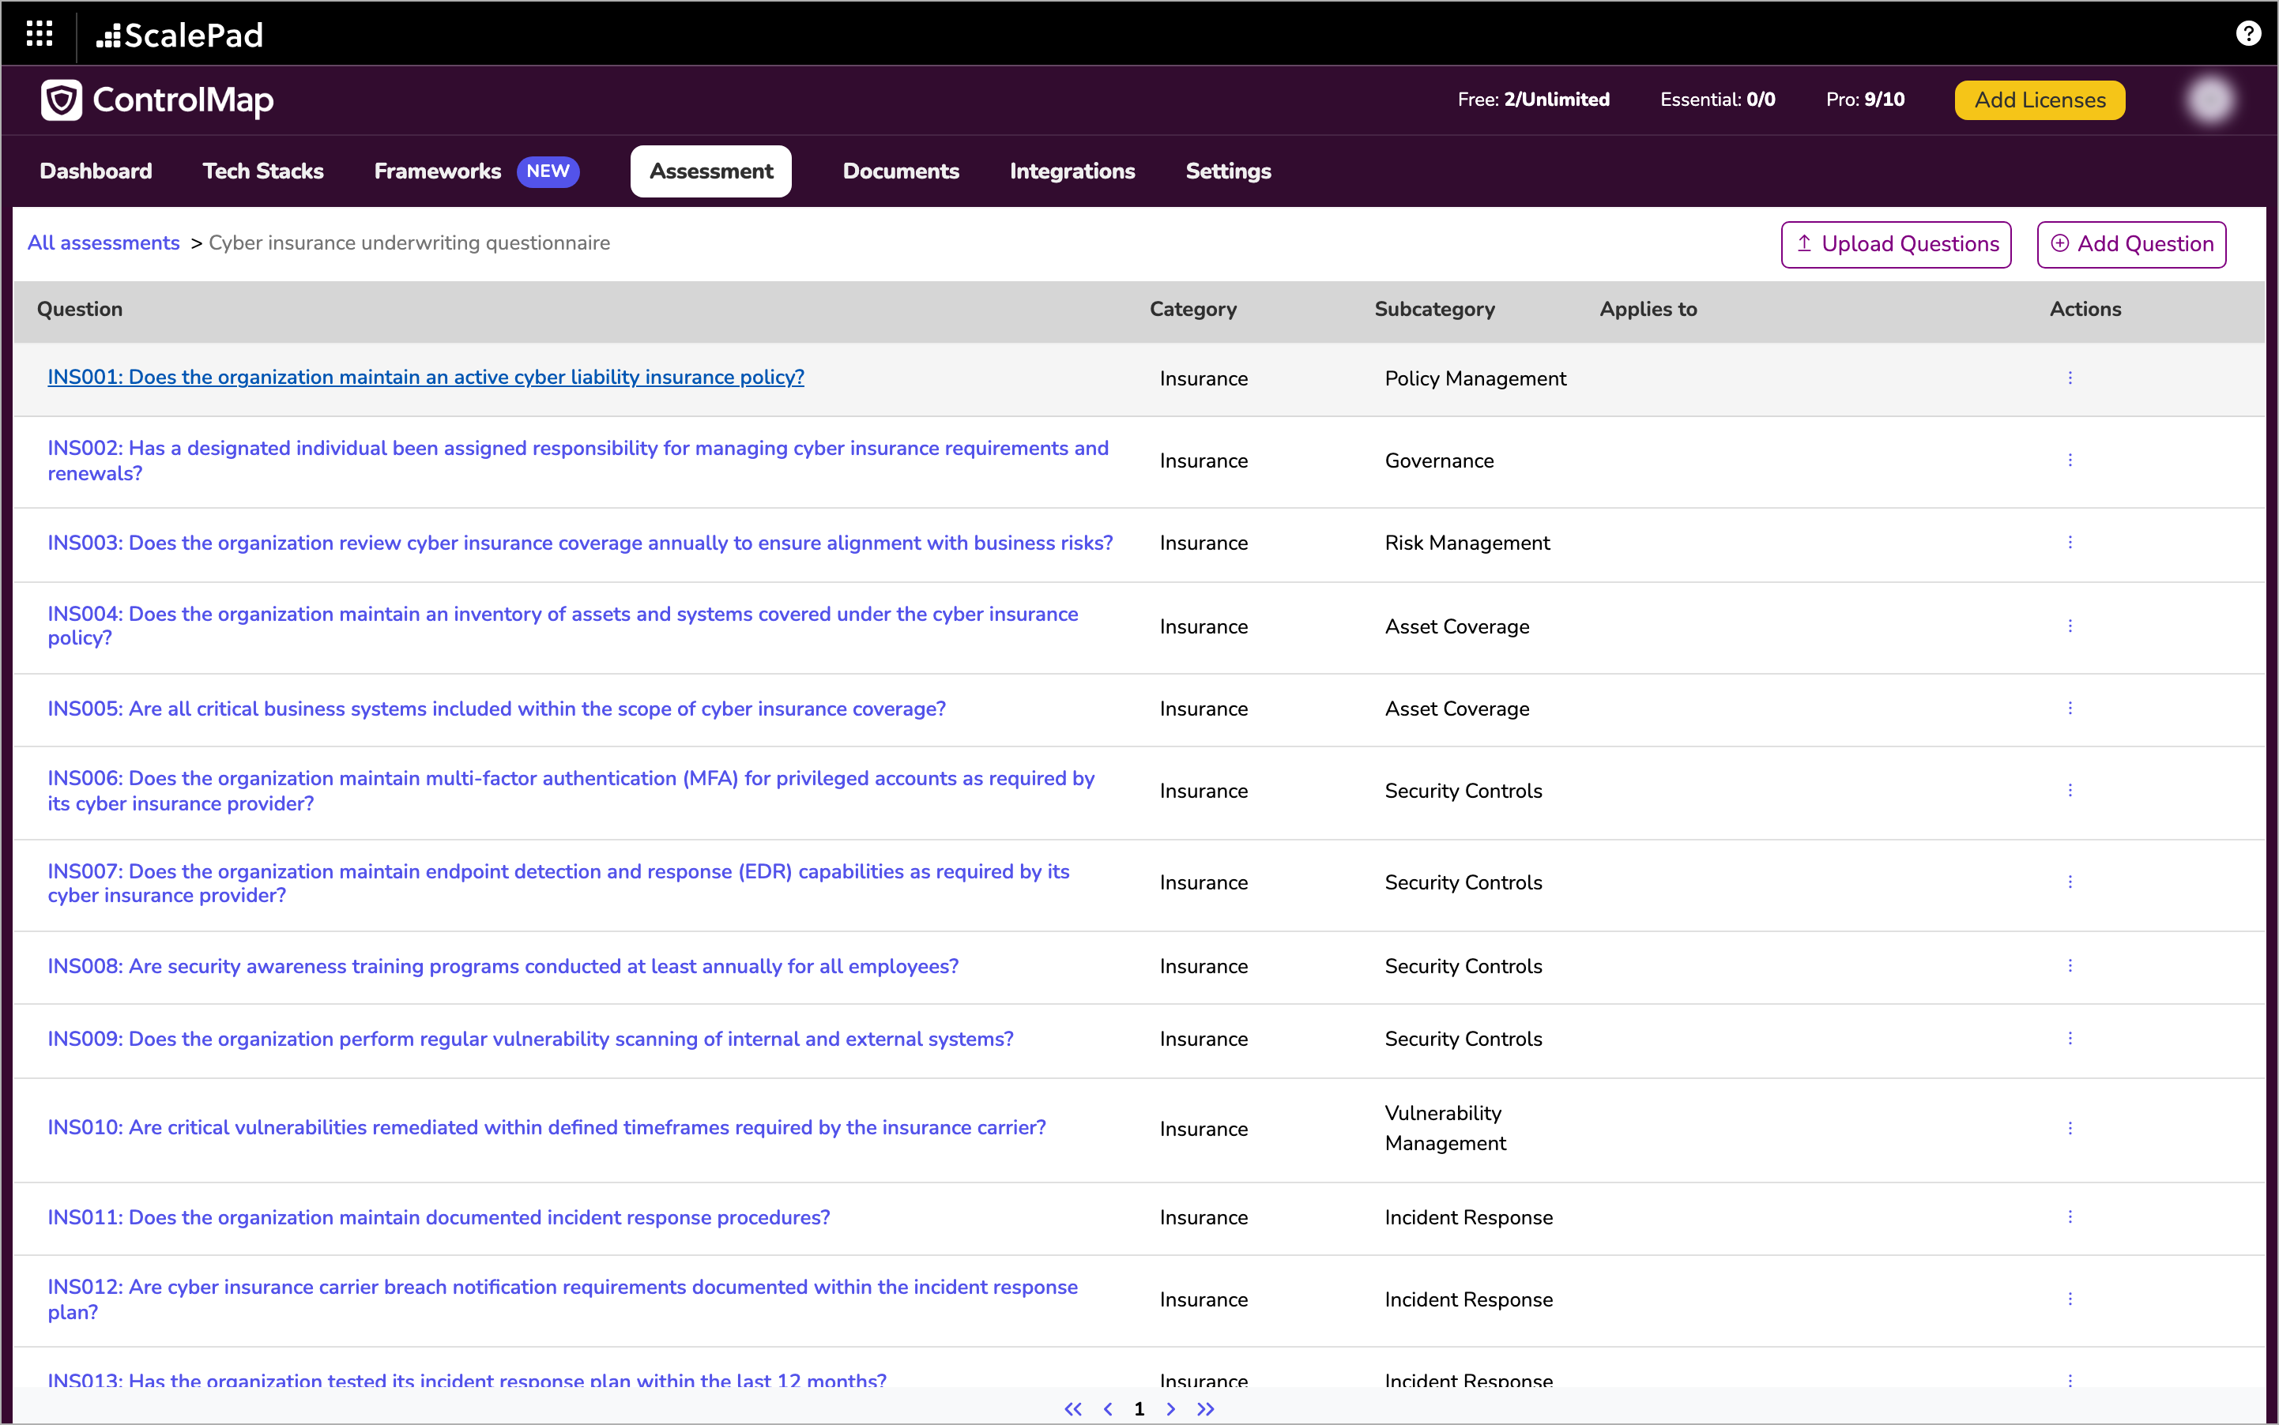Image resolution: width=2279 pixels, height=1425 pixels.
Task: Open the Documents tab
Action: (901, 171)
